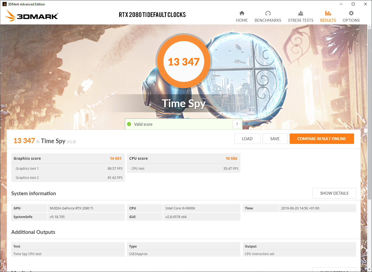Click the scrollbar up arrow
The width and height of the screenshot is (372, 272).
[369, 27]
